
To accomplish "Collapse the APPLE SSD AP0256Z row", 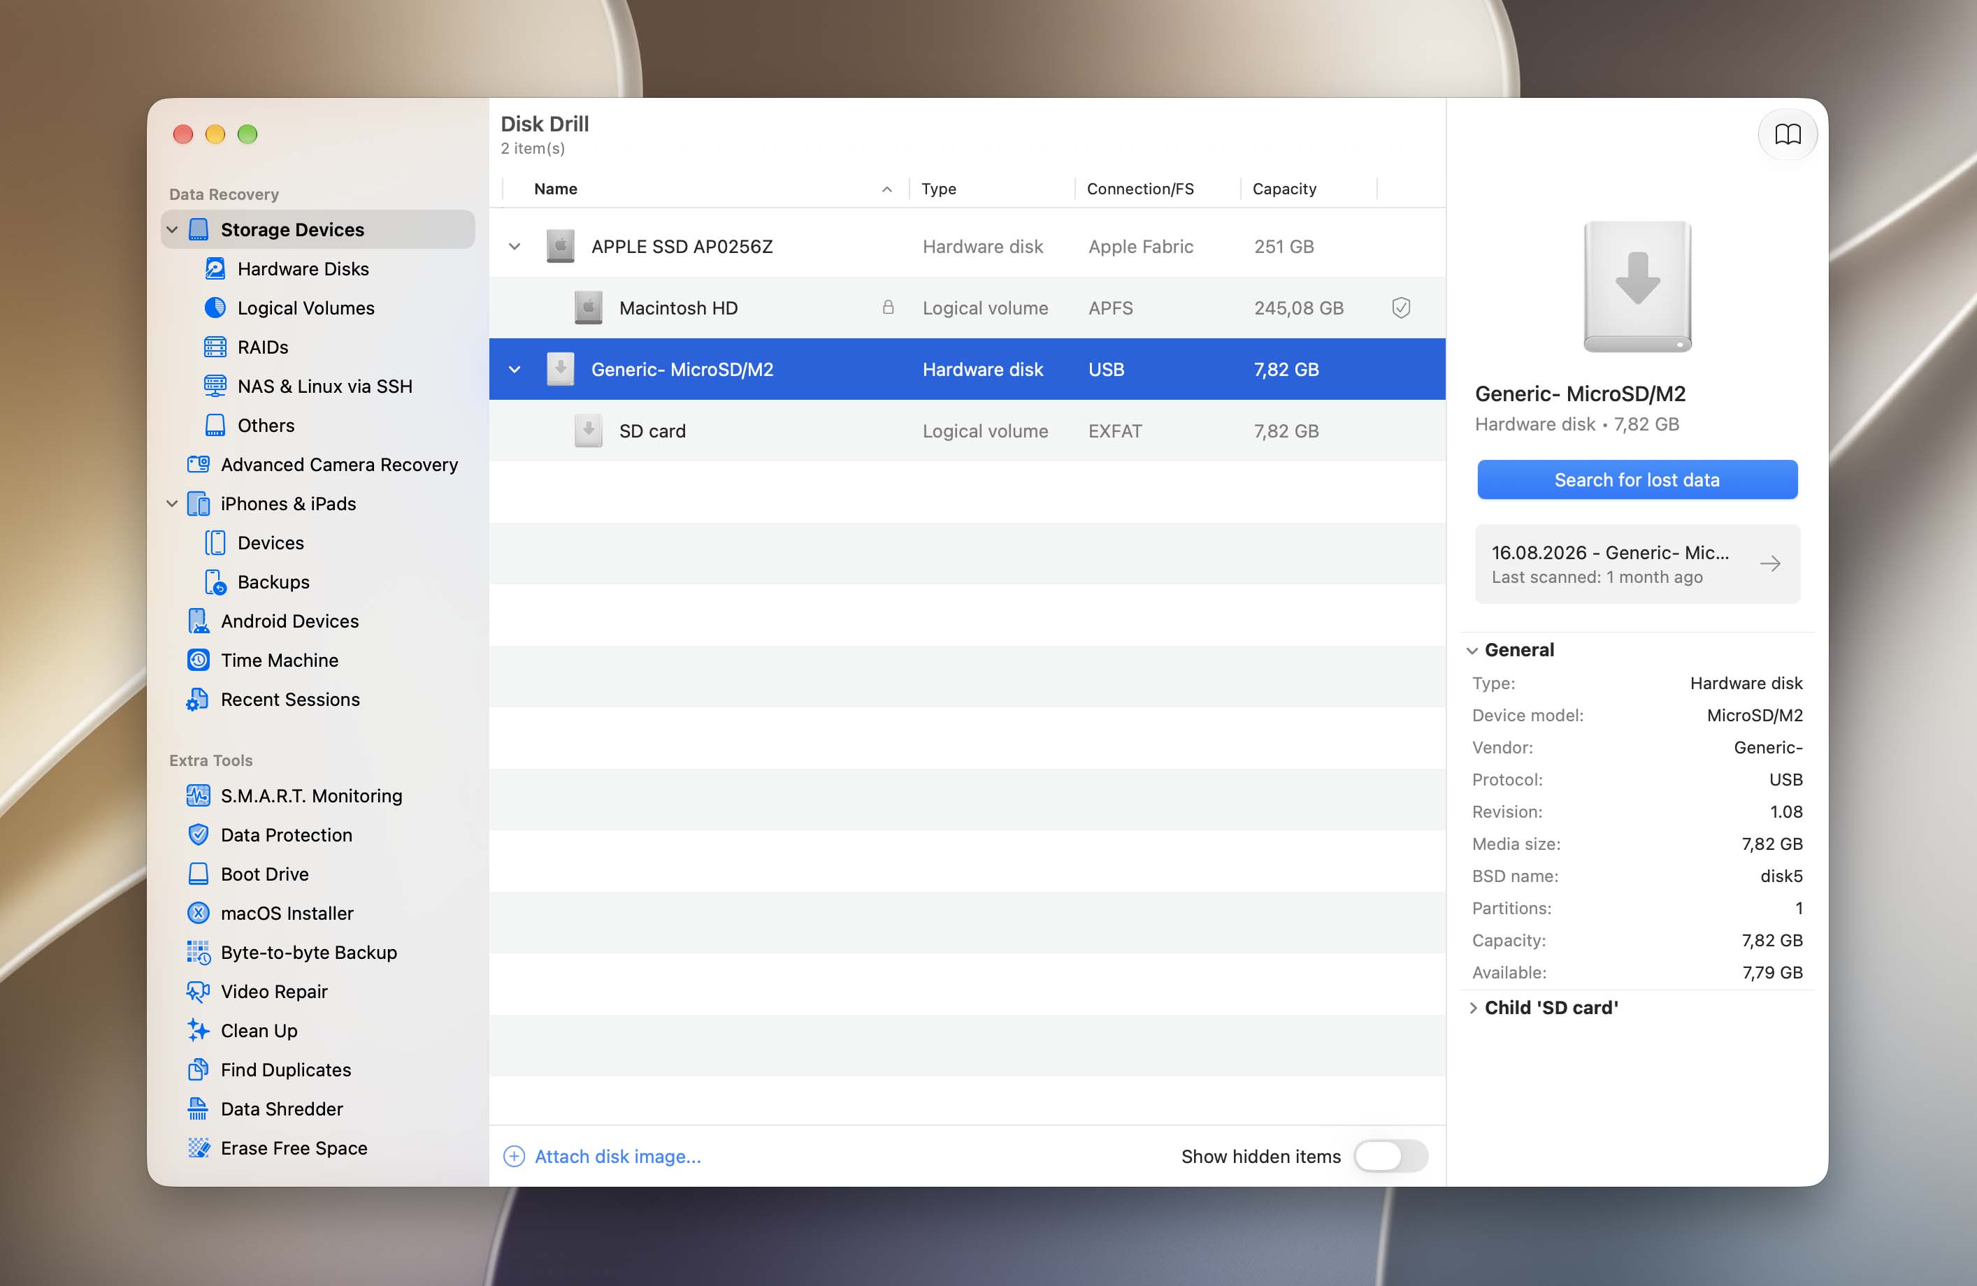I will [515, 247].
